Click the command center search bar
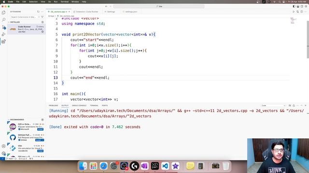The image size is (309, 173). tap(159, 6)
